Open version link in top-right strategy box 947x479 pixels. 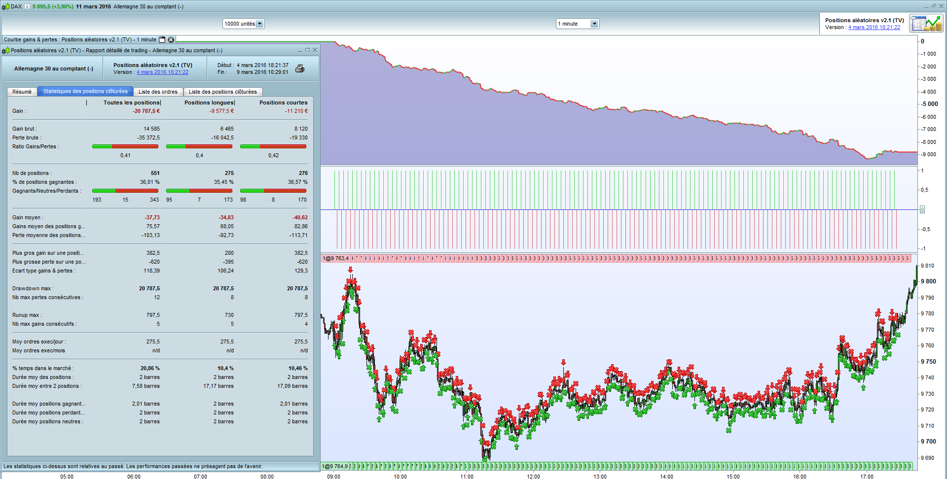(874, 27)
